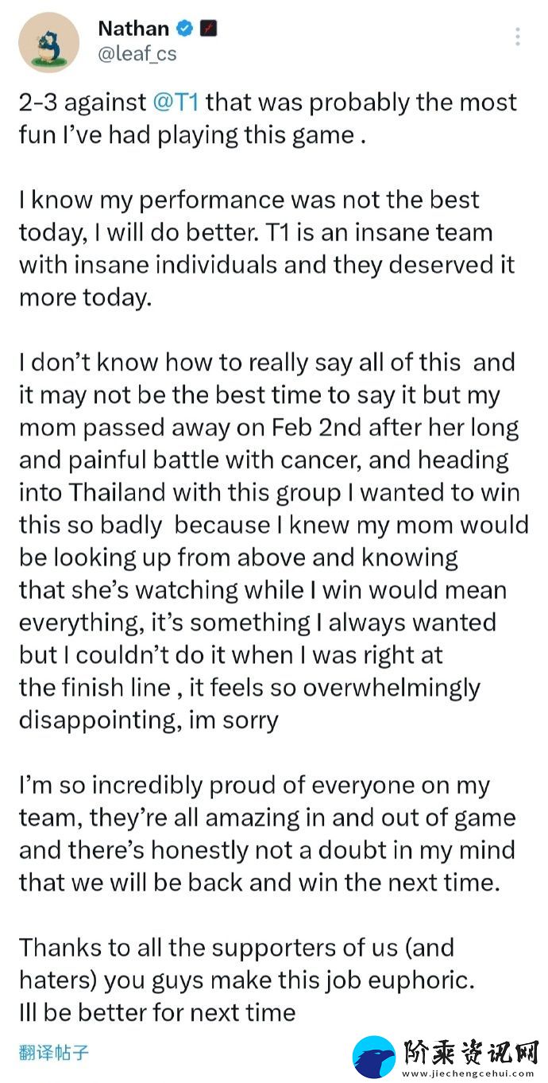Click the 阶乘资讯网 watermark title
The image size is (548, 1083).
(x=470, y=1050)
